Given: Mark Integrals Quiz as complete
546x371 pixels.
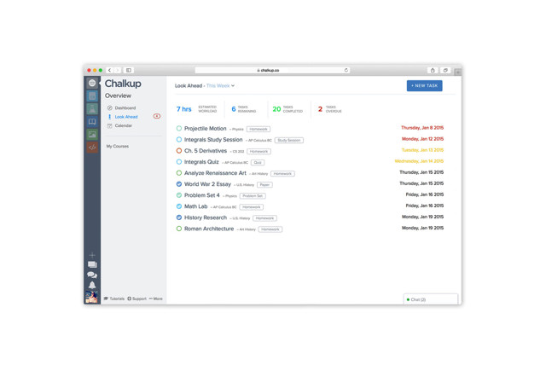Looking at the screenshot, I should (179, 162).
